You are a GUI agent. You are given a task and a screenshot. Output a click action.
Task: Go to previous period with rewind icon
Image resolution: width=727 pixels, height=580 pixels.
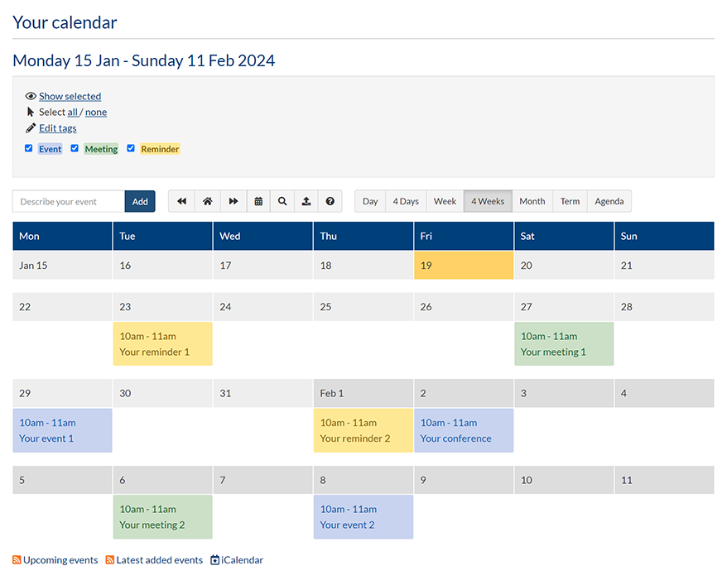click(x=181, y=201)
